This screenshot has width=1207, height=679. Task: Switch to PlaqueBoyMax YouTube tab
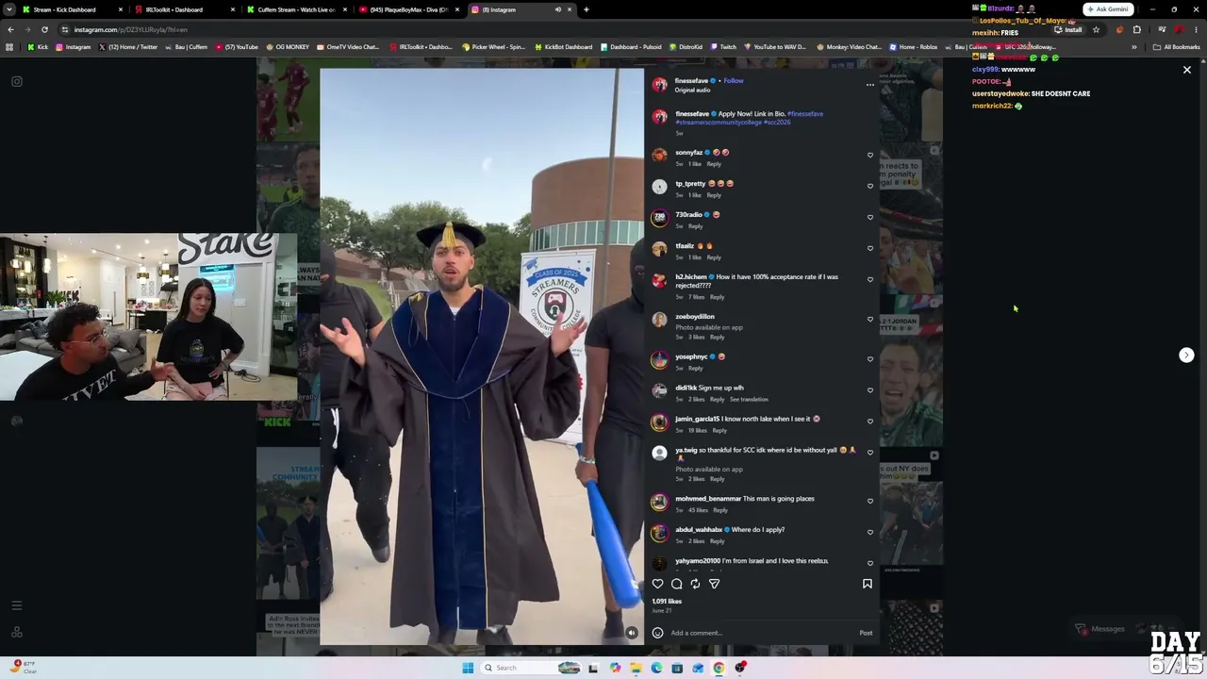point(409,9)
